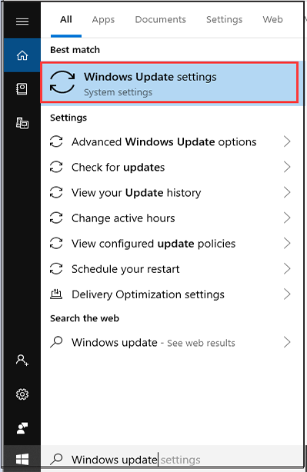Click sync icon beside View configured update policies

click(56, 243)
